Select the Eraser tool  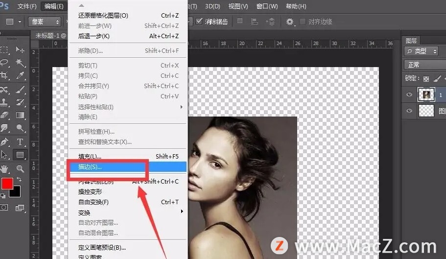coord(4,115)
